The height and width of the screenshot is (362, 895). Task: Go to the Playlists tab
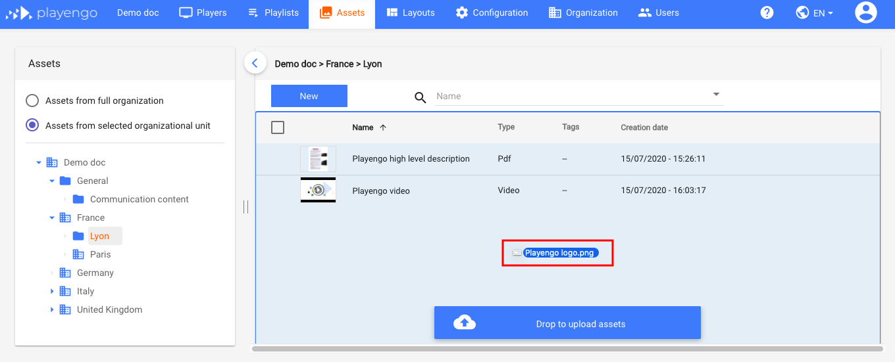click(272, 12)
